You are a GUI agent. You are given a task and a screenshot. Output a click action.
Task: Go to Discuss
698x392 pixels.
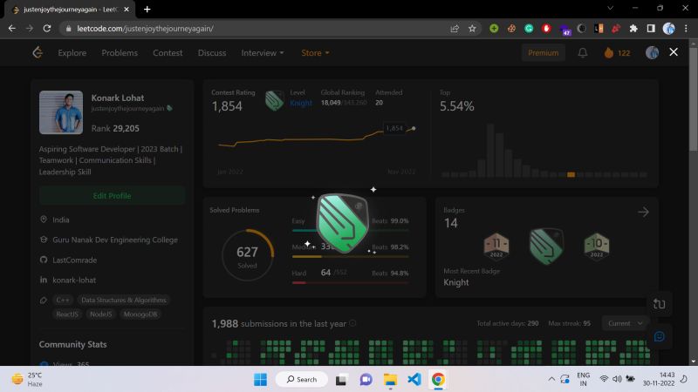coord(212,52)
